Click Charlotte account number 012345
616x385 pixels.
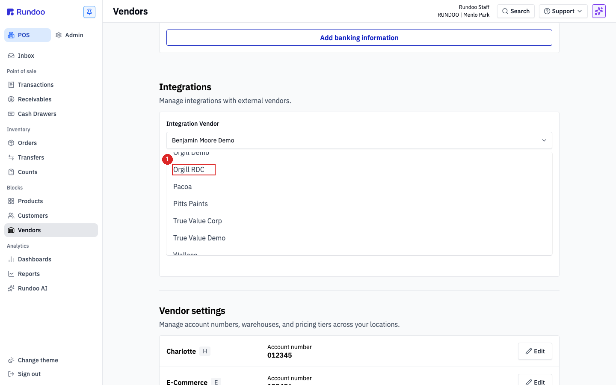pos(280,355)
